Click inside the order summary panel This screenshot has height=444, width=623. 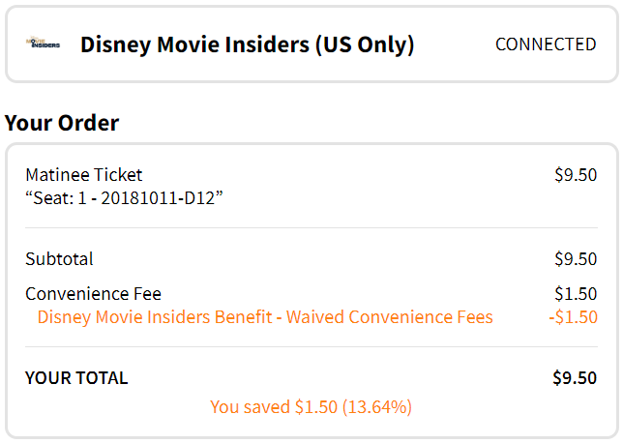[311, 291]
